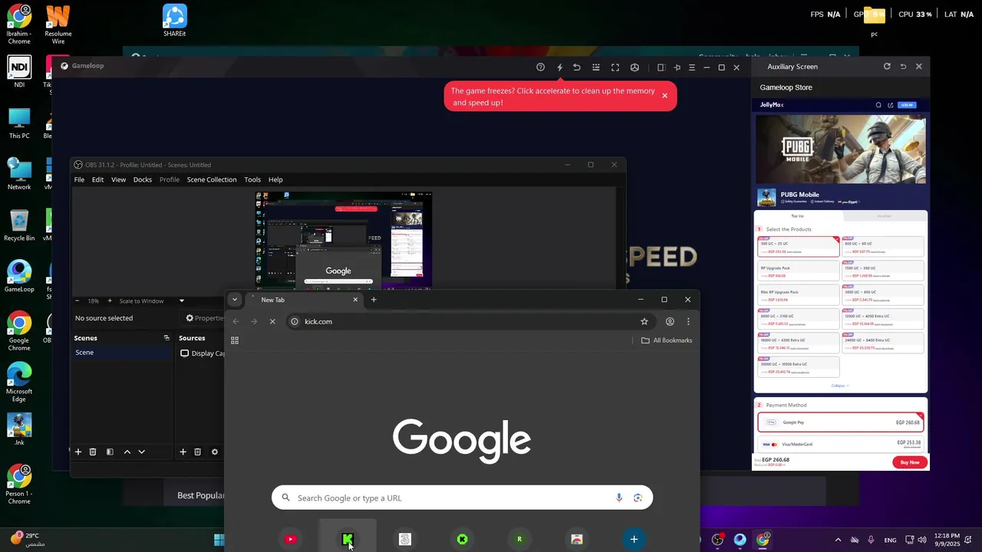Screen dimensions: 982x552
Task: Open OBS scene filters icon
Action: [110, 452]
